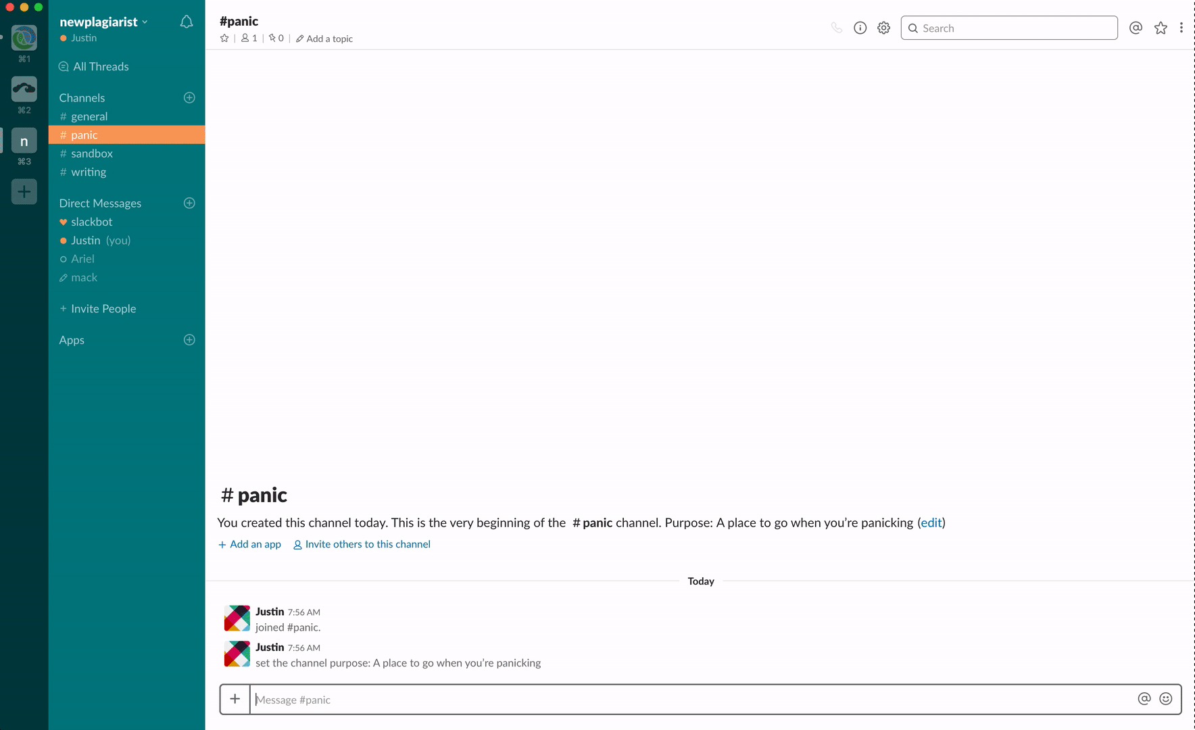Switch to first workspace globe icon
1195x730 pixels.
click(x=24, y=38)
